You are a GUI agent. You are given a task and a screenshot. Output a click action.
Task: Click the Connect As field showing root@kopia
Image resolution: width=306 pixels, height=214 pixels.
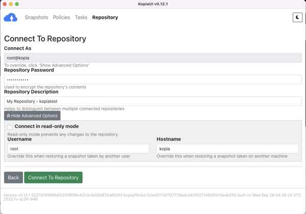(x=153, y=58)
